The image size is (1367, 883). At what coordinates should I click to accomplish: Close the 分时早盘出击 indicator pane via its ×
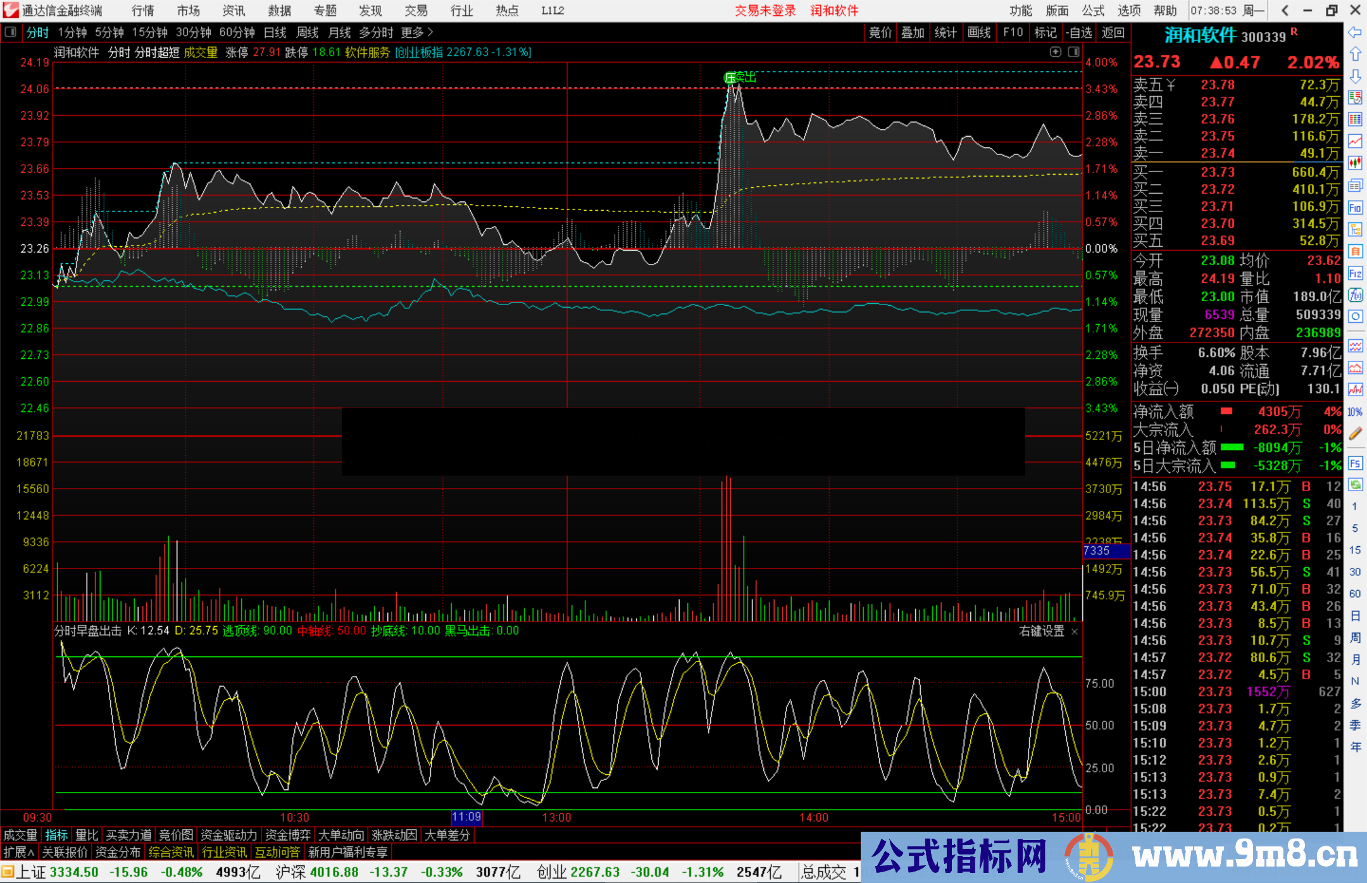coord(1074,632)
